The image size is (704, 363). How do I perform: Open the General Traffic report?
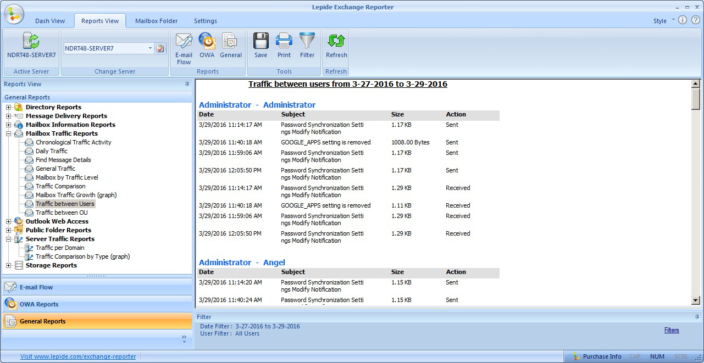tap(56, 169)
